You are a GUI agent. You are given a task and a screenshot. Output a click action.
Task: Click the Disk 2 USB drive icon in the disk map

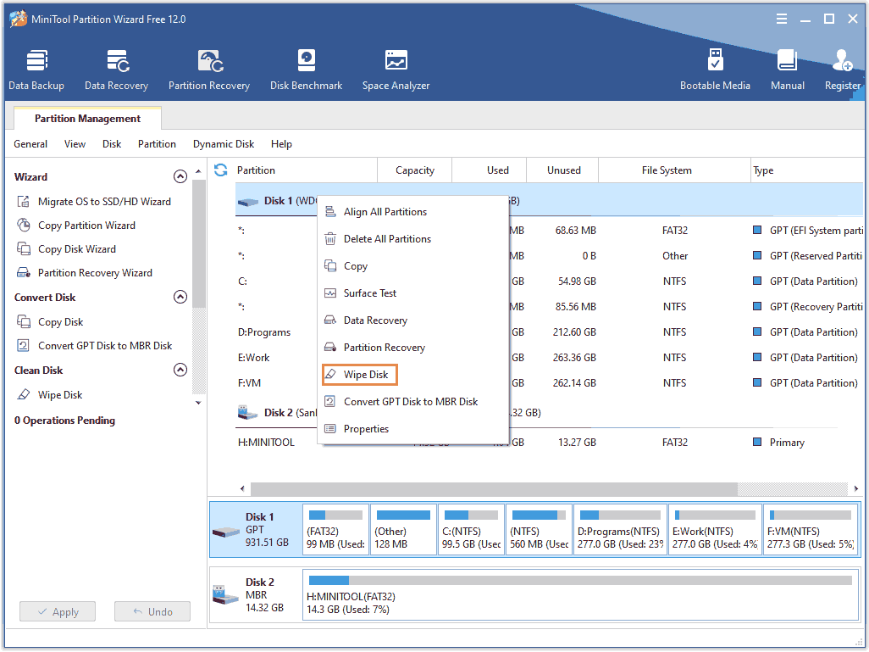click(x=226, y=595)
